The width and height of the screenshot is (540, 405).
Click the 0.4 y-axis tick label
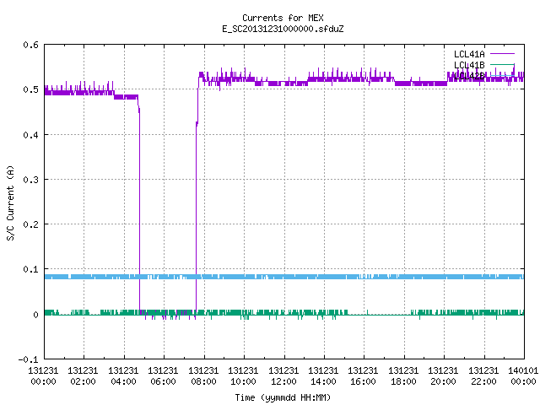(30, 135)
